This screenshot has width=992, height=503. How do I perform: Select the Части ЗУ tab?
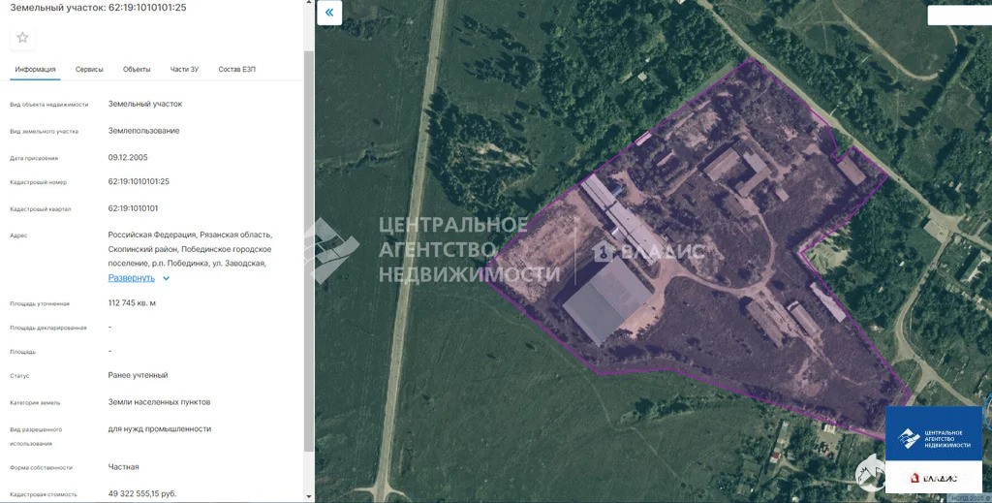tap(184, 70)
